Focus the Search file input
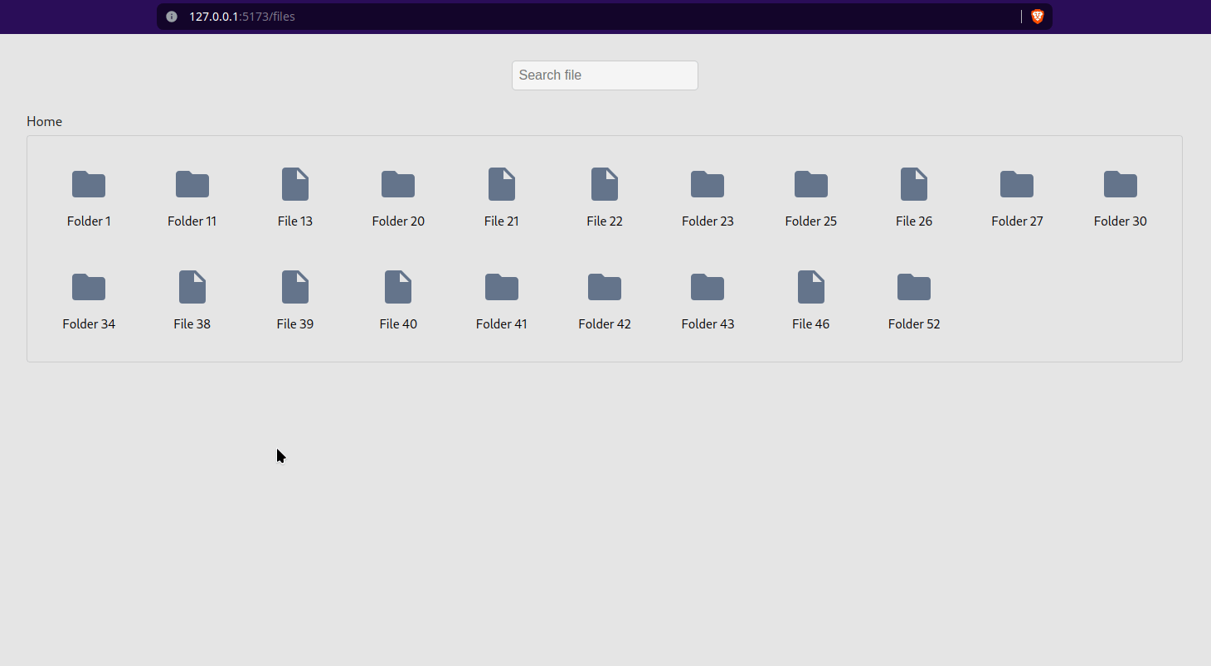 coord(605,75)
